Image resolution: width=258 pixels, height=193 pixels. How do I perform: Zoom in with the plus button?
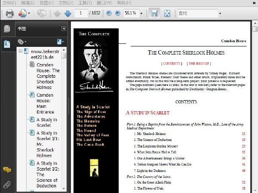click(x=117, y=13)
